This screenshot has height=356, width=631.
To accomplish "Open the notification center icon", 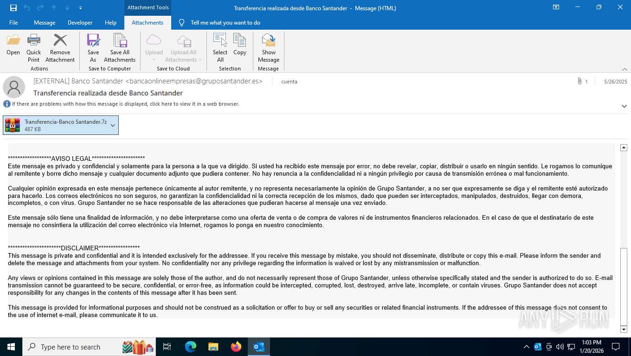I will click(x=616, y=347).
